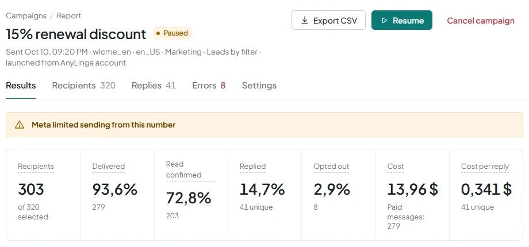Click the cost value 13,96 $
This screenshot has height=247, width=529.
pos(413,190)
